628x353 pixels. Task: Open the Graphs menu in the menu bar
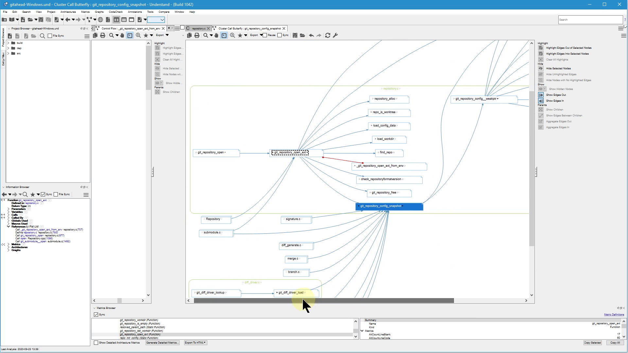pyautogui.click(x=99, y=12)
